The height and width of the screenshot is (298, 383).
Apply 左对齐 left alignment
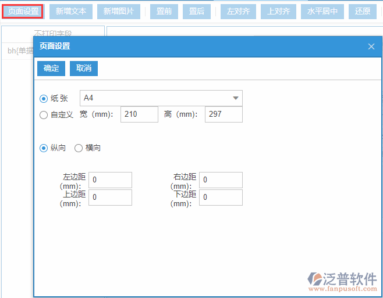pyautogui.click(x=238, y=11)
